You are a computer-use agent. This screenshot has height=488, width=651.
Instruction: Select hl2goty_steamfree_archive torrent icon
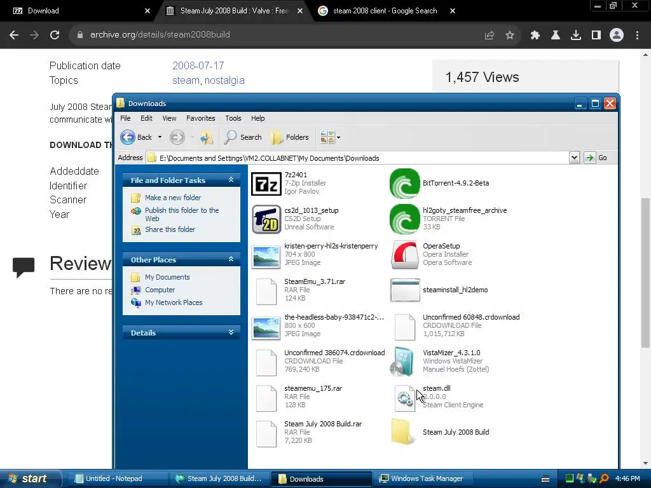(x=404, y=219)
